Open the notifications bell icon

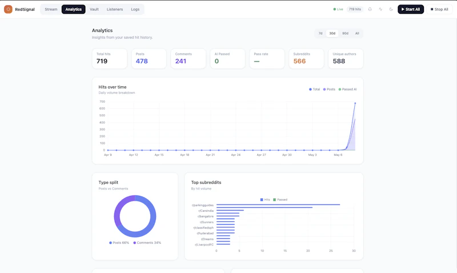point(370,9)
